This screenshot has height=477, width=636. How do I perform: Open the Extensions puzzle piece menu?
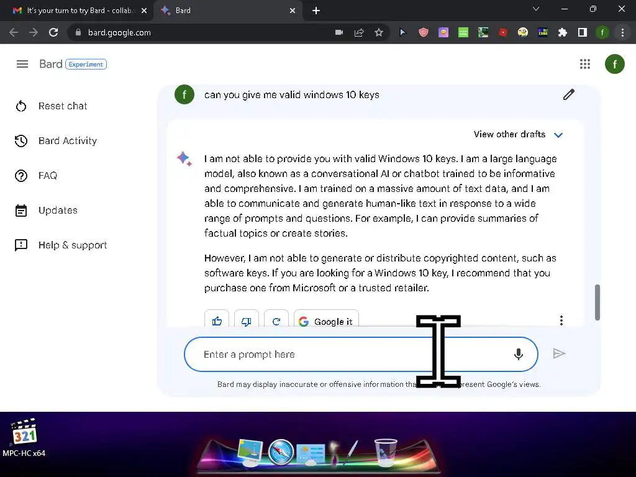click(563, 32)
